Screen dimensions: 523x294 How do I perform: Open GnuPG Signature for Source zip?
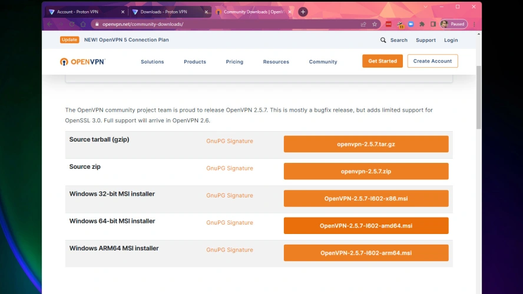[x=229, y=168]
